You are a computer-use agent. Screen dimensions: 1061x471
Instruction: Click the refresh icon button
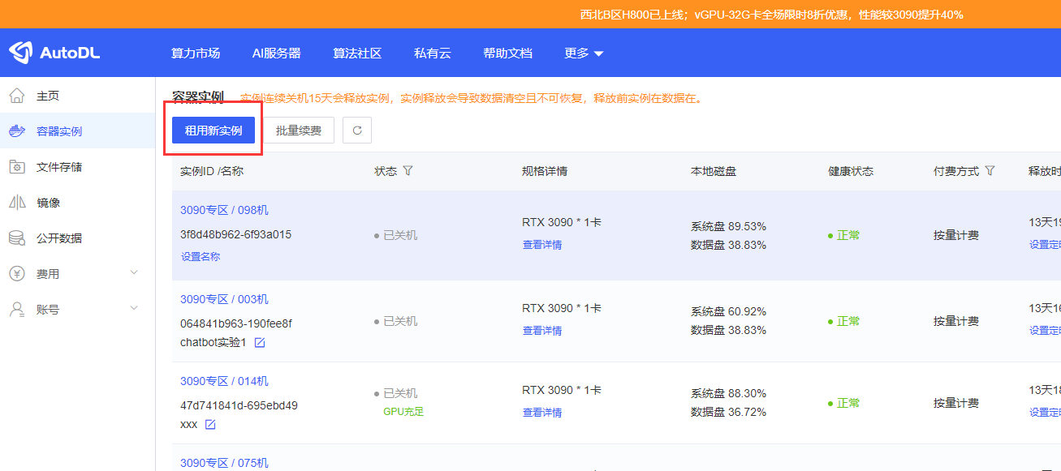click(x=357, y=130)
